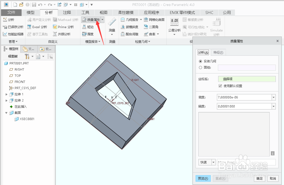Screen dimensions: 284x185
Task: Click the info icon beside results box
Action: [273, 153]
